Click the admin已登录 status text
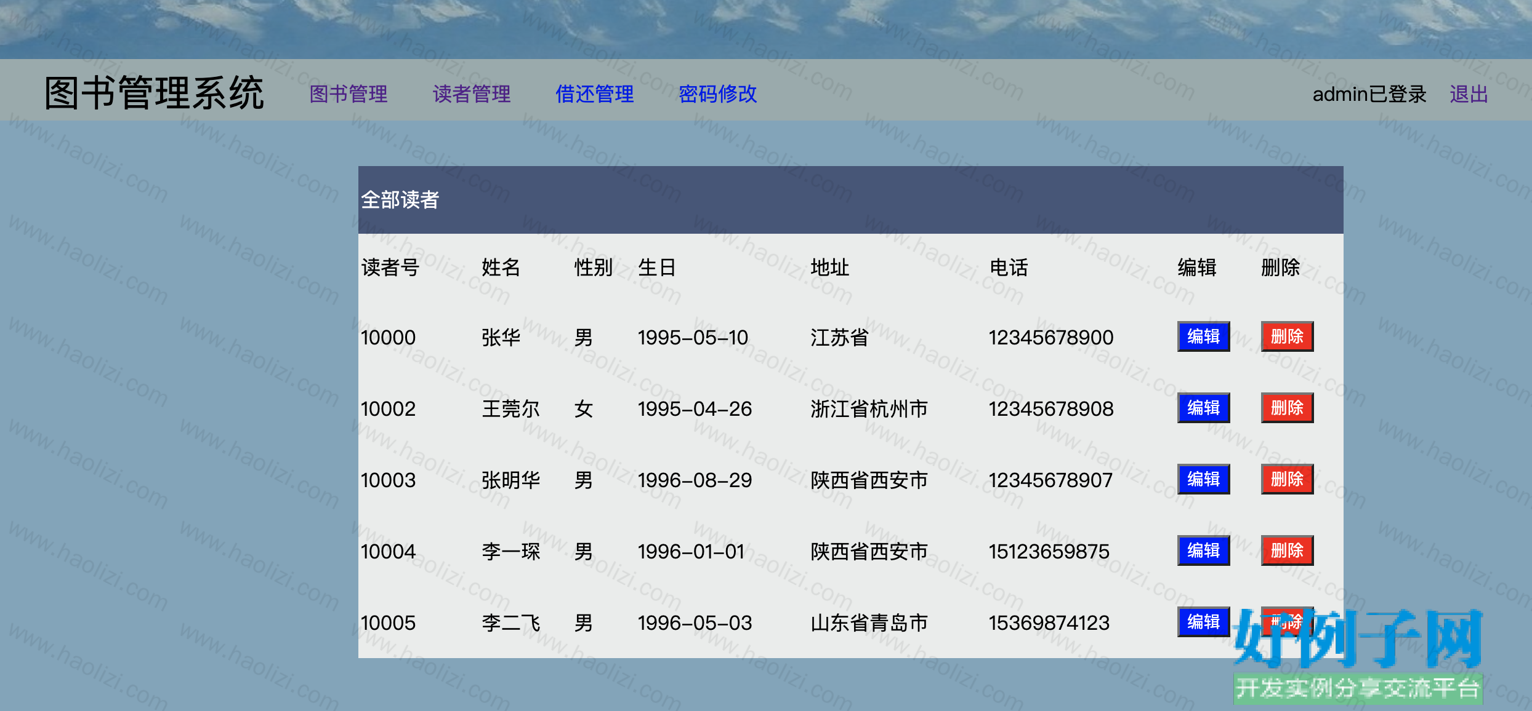The image size is (1532, 711). (x=1369, y=94)
